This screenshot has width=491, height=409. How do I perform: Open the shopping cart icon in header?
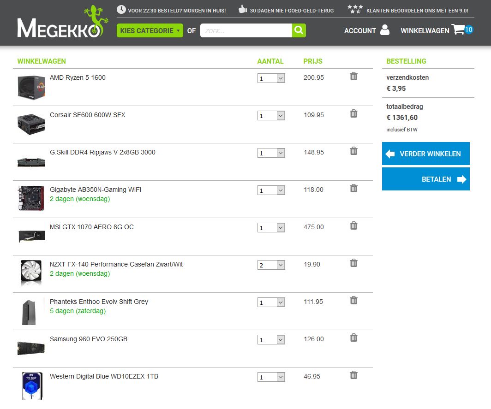click(458, 30)
